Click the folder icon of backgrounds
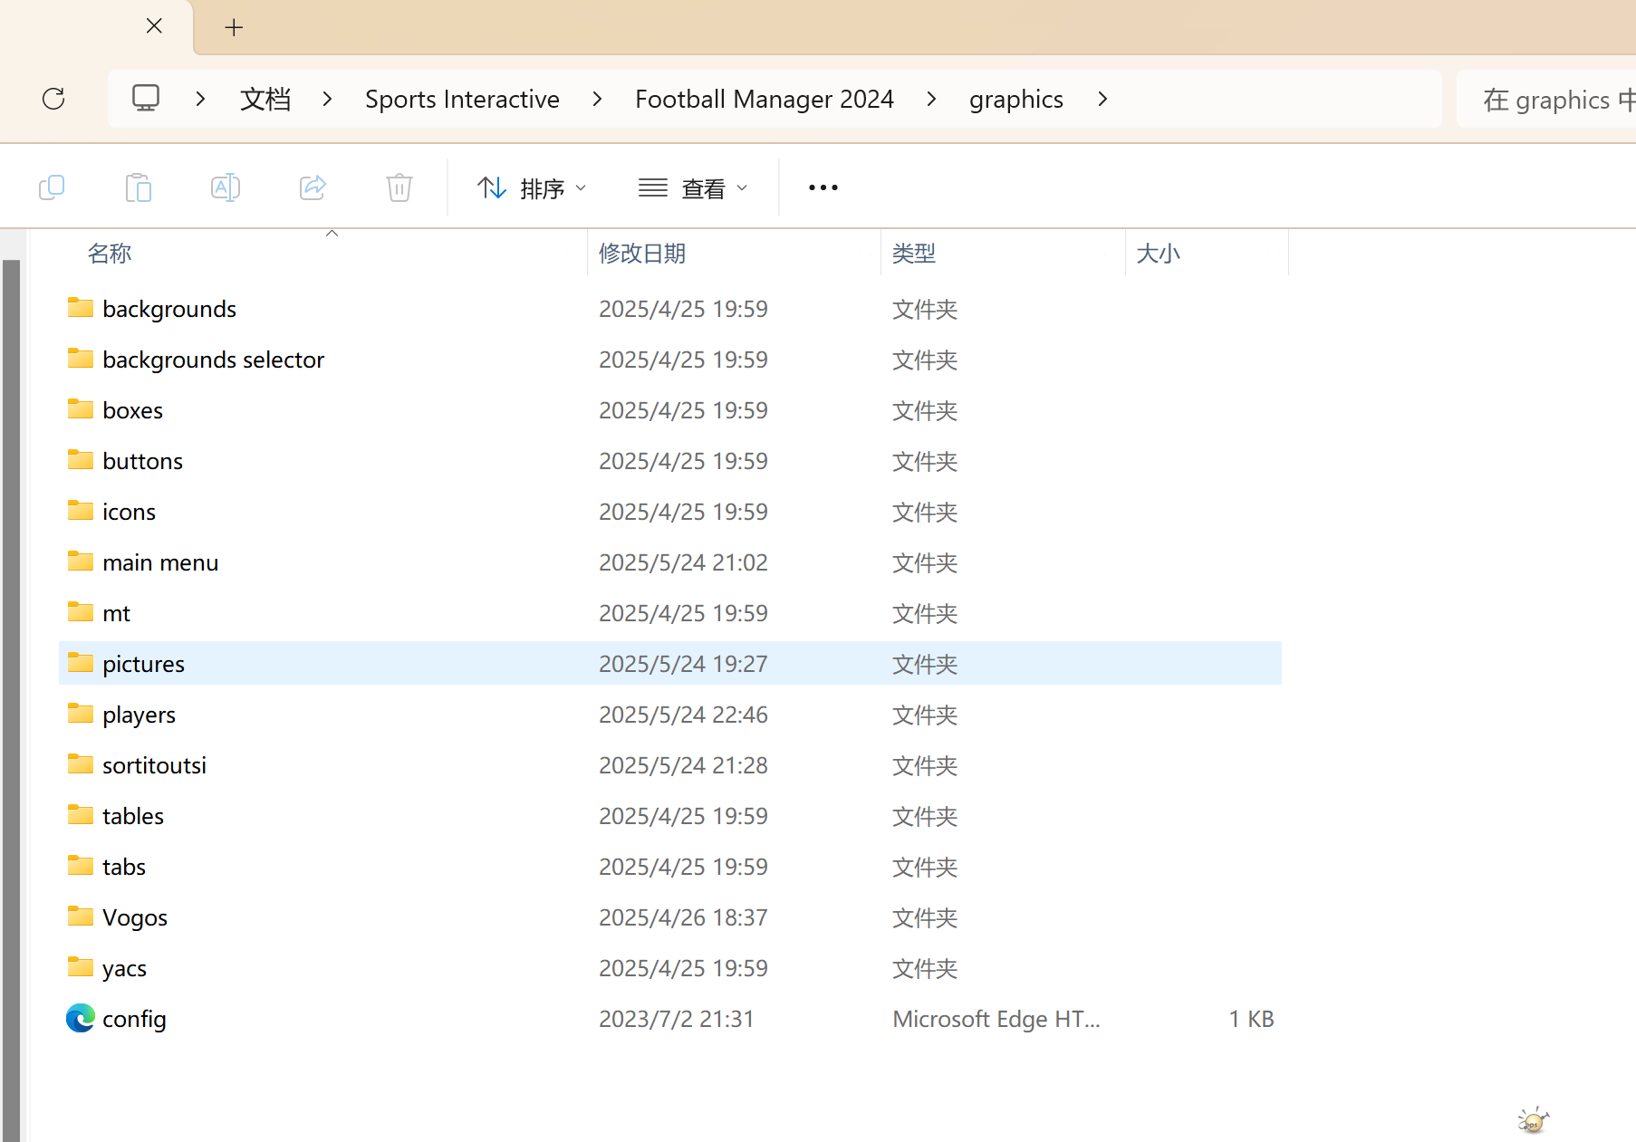Screen dimensions: 1636x1142 (x=81, y=308)
